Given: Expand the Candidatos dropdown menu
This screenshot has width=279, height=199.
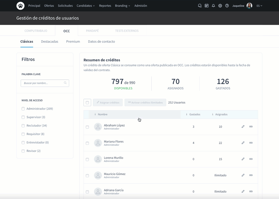Looking at the screenshot, I should 86,6.
